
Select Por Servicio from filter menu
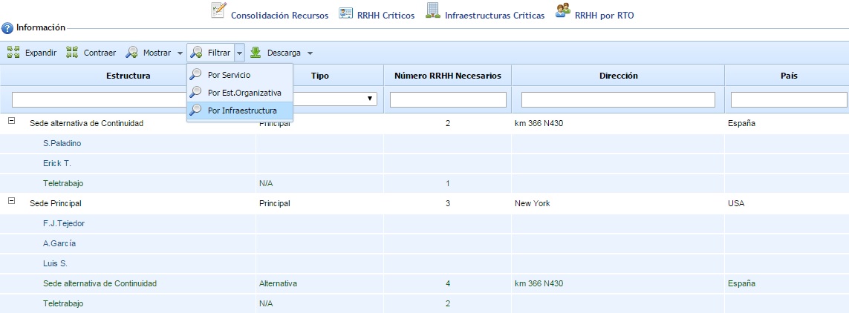click(229, 75)
